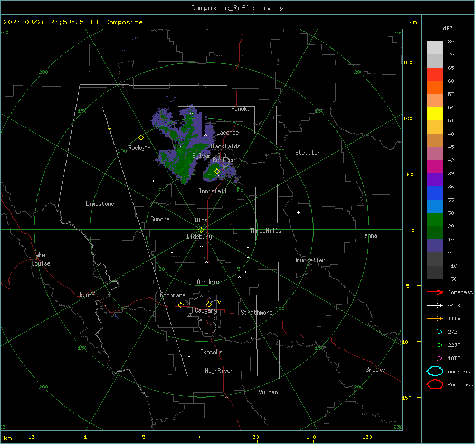
Task: Click the Olds town label
Action: click(201, 220)
